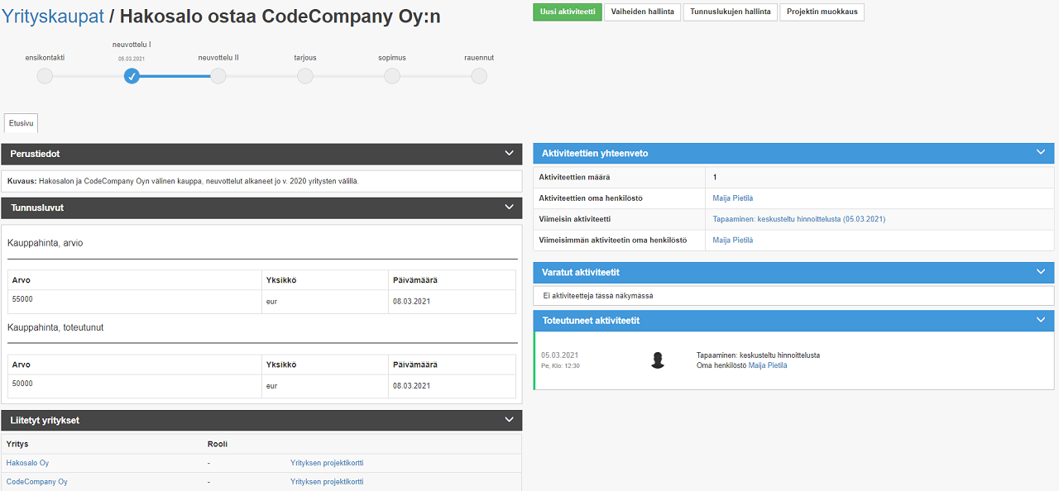Select the sopimus stage circle
The image size is (1059, 491).
392,76
